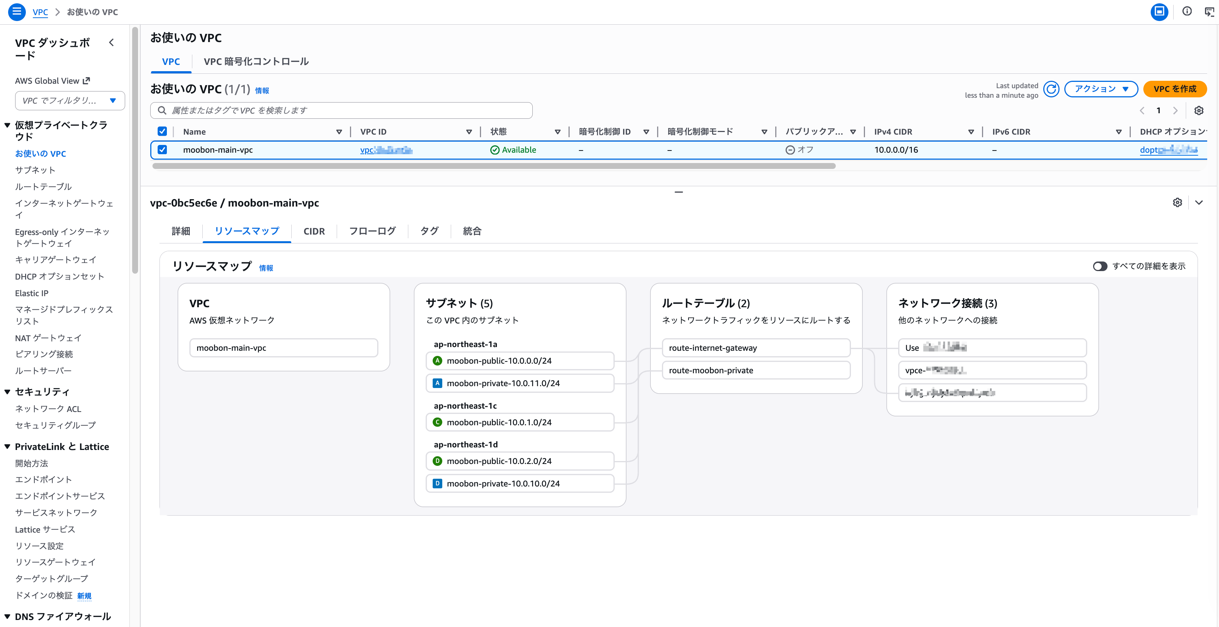Open the フローログ tab

[x=372, y=231]
